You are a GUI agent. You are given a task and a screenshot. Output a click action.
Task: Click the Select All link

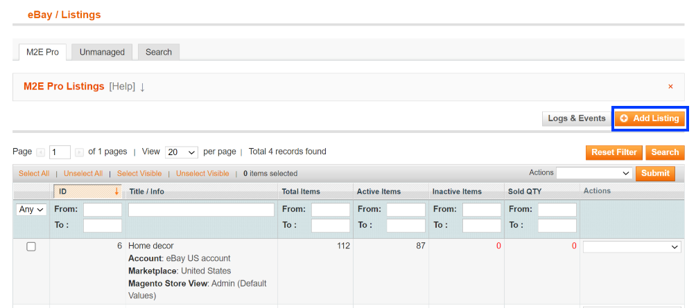coord(34,174)
